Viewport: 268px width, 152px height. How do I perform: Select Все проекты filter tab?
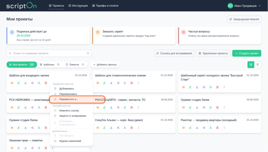(22, 64)
